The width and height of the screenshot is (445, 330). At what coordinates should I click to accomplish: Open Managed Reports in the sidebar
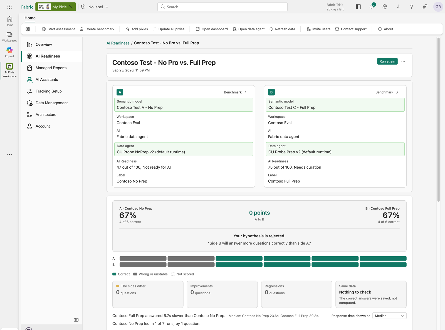coord(52,68)
